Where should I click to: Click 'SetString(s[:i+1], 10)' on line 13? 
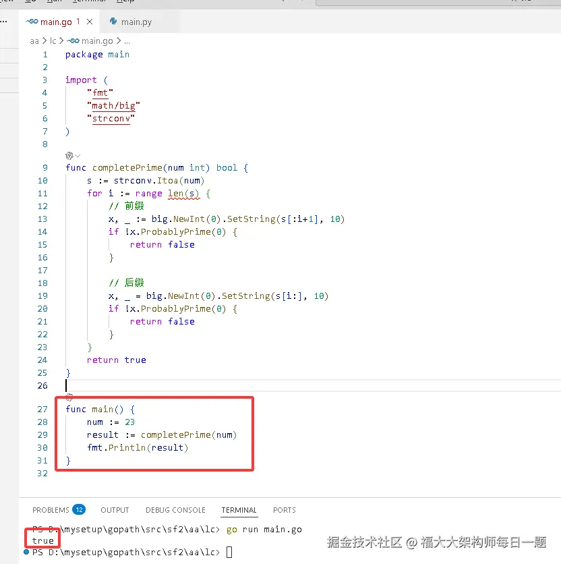[x=286, y=219]
